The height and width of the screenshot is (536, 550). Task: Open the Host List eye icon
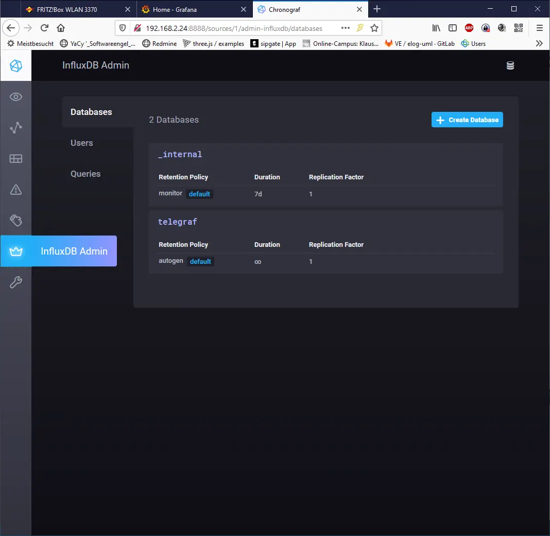pos(15,96)
